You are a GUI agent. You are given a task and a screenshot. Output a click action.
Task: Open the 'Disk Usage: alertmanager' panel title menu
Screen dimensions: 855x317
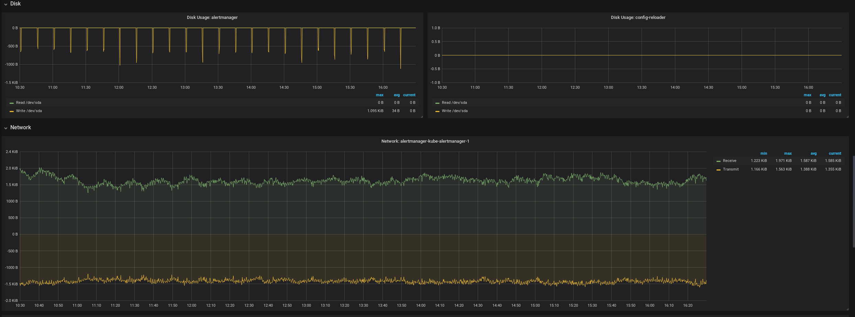pyautogui.click(x=212, y=18)
